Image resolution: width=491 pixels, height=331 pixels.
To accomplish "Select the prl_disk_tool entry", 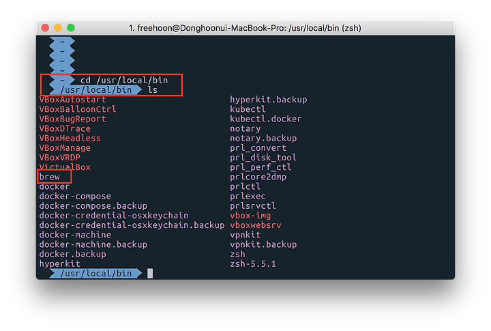I will 263,158.
